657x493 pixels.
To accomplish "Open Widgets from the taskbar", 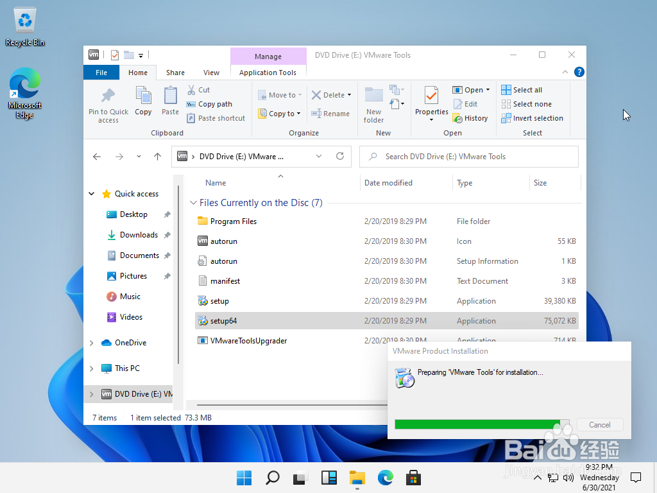I will [x=329, y=478].
